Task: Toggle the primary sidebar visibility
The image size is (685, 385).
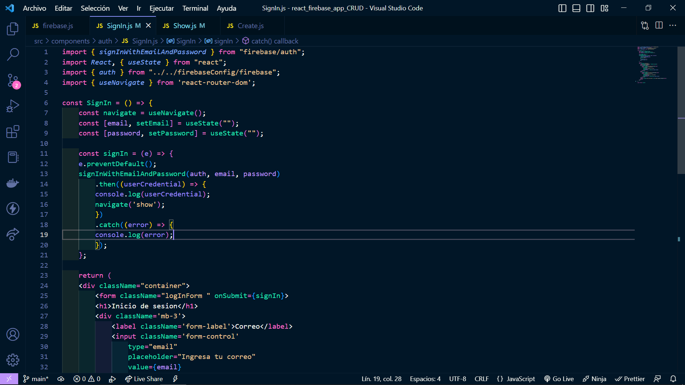Action: [562, 8]
